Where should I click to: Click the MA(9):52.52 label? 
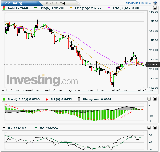click(49, 128)
